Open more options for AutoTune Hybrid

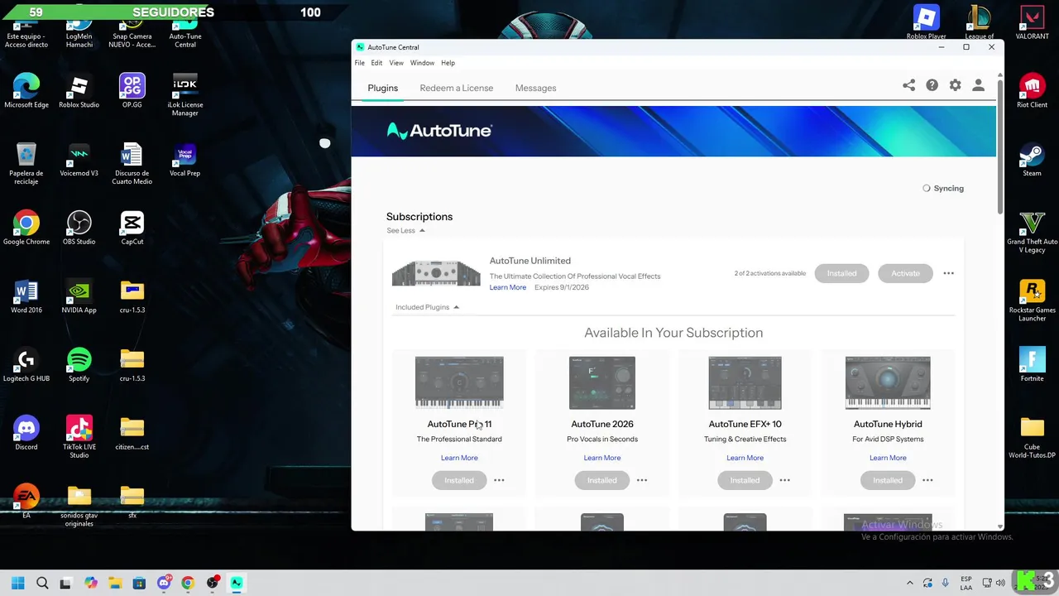pyautogui.click(x=927, y=480)
